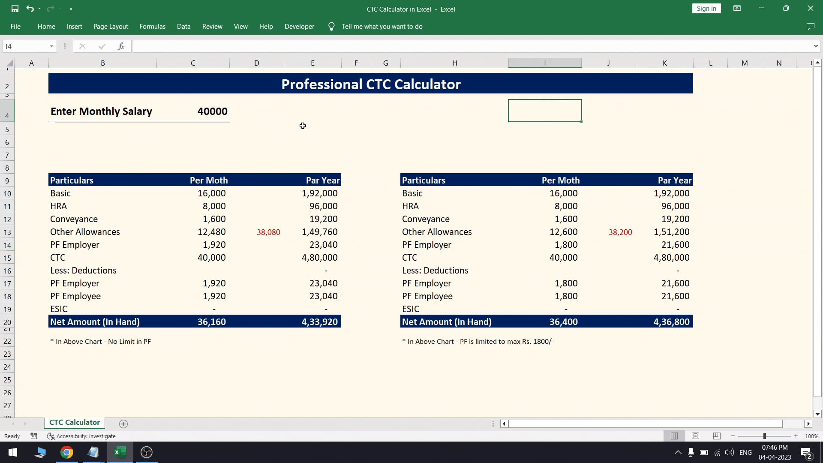Click the Excel icon in the Windows taskbar

tap(120, 452)
